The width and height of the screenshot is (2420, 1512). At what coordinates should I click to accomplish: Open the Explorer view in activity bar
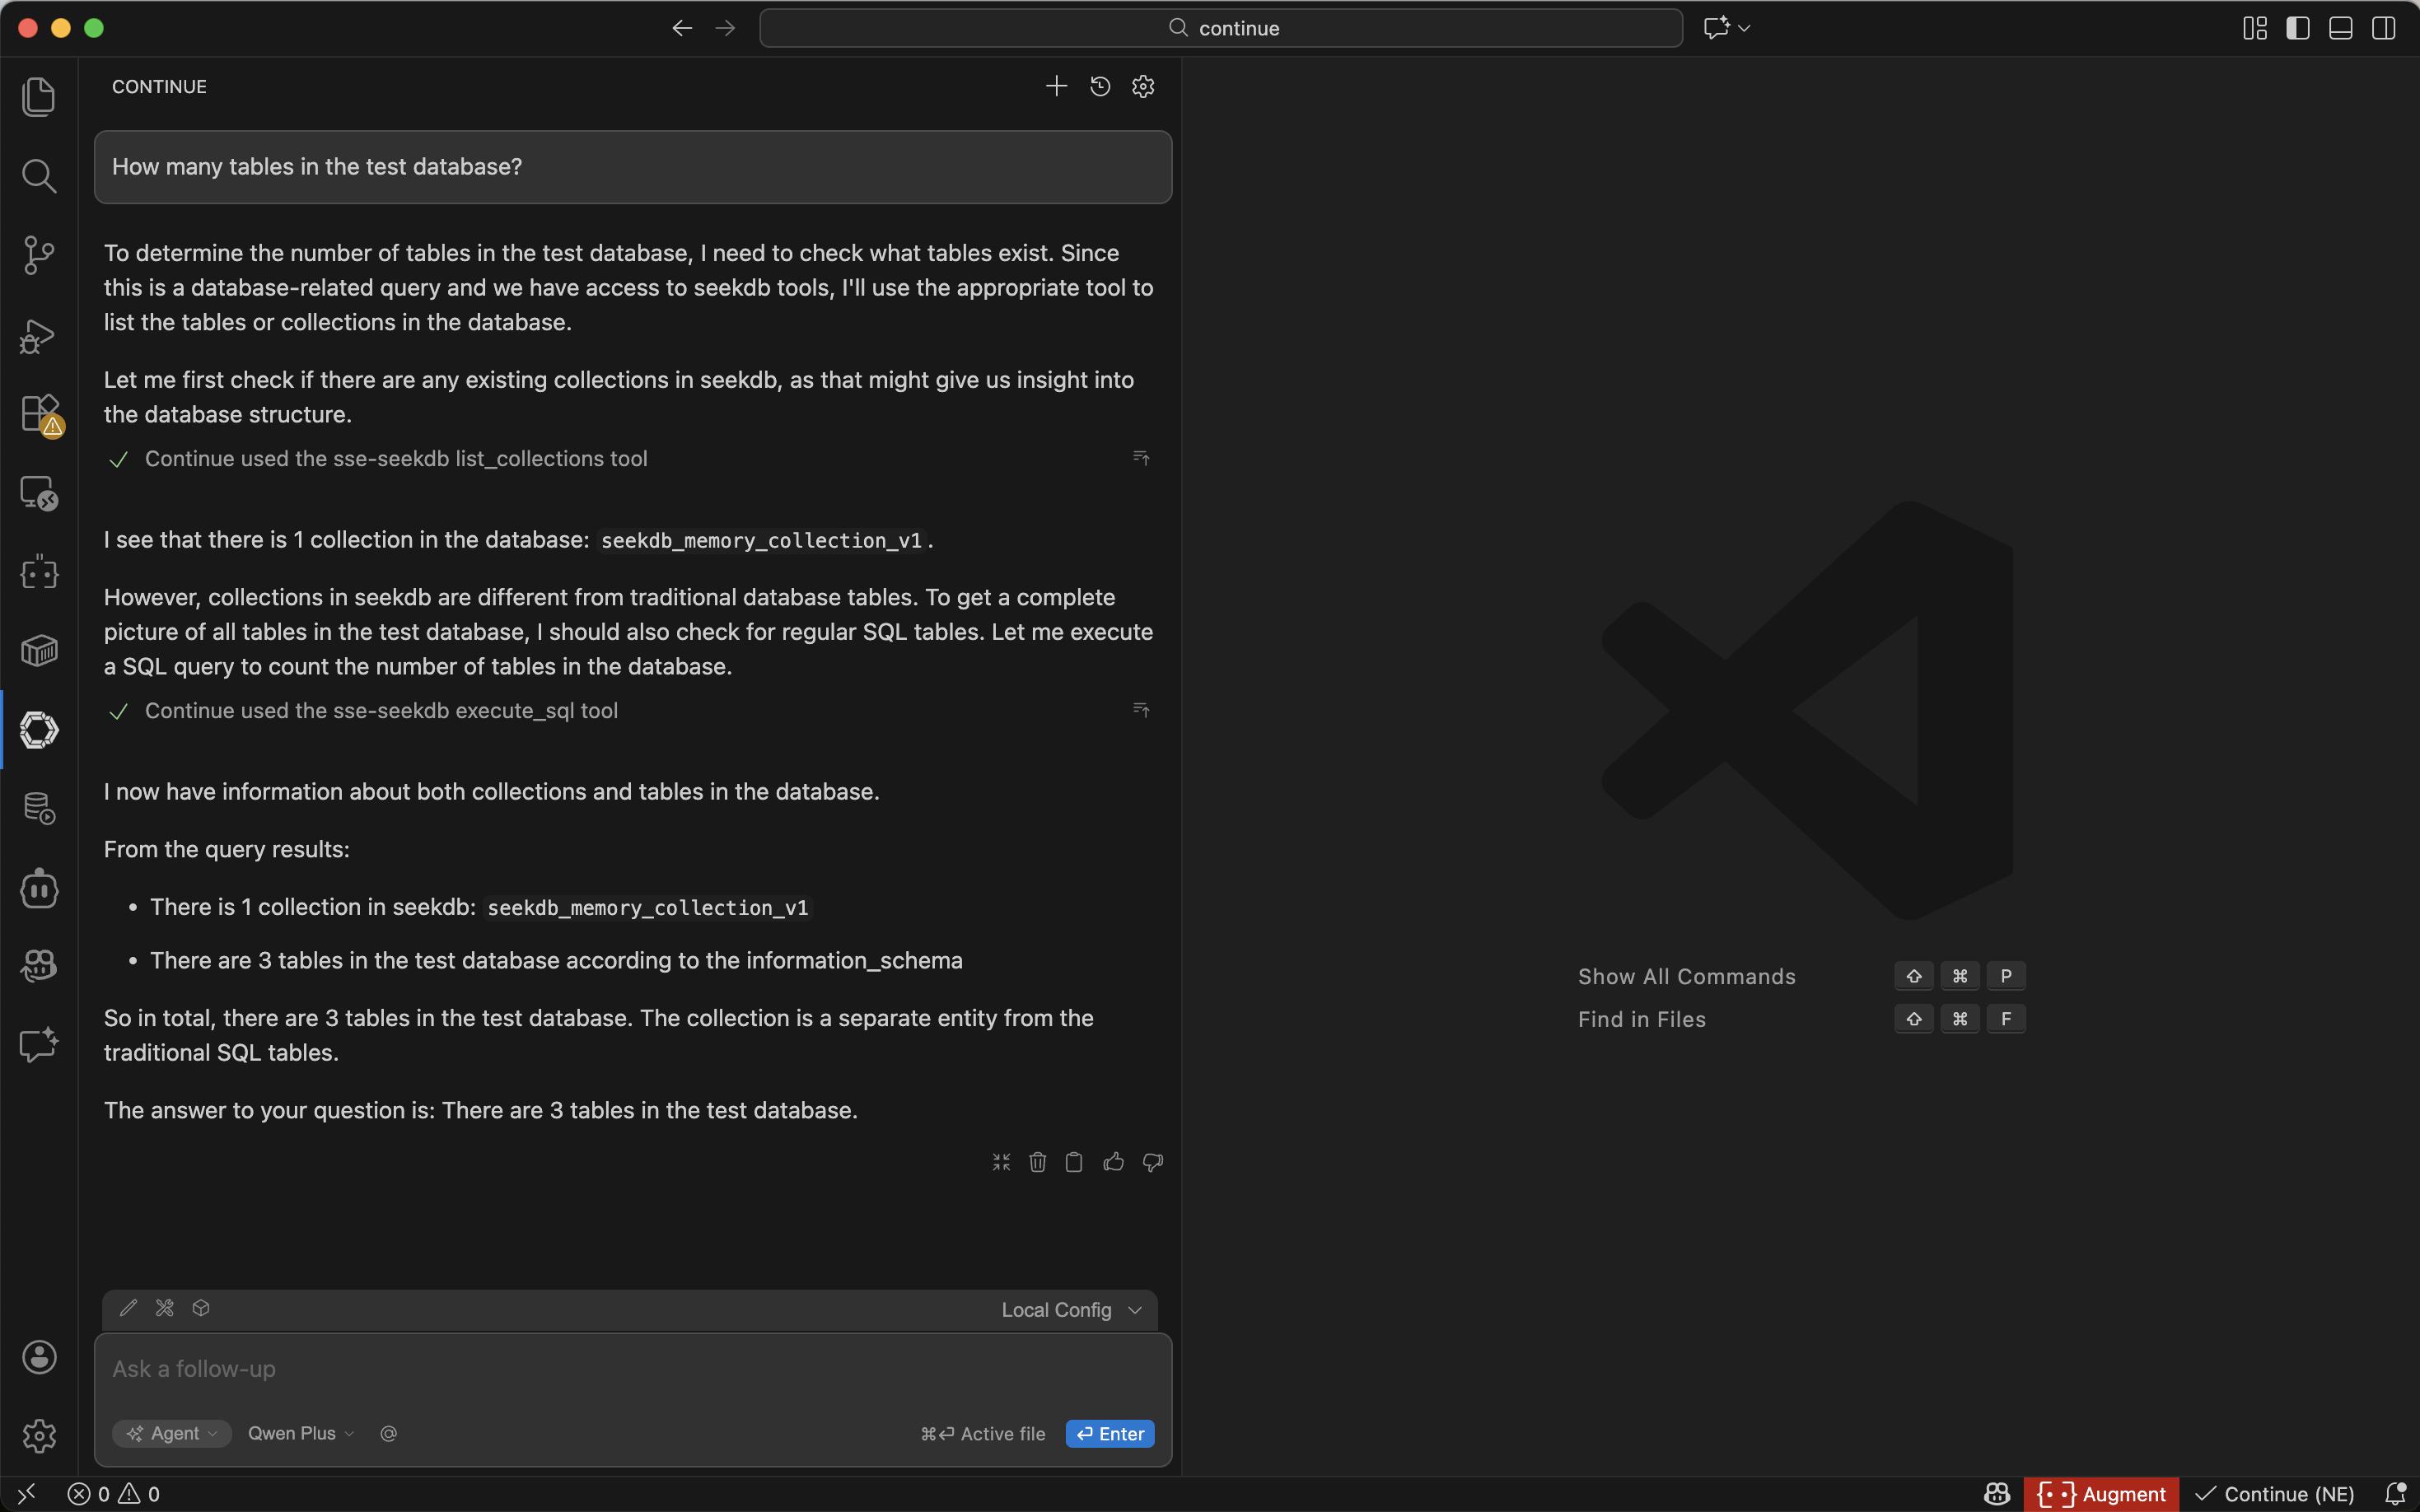38,97
